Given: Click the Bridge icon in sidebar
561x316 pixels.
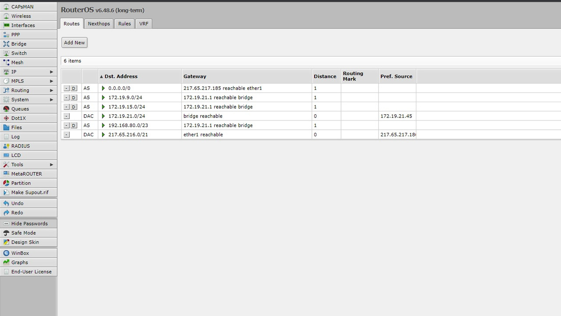Looking at the screenshot, I should pos(6,44).
